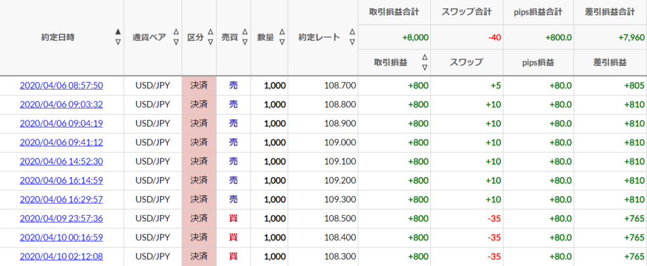Open trade dated 2020/04/06 09:03:32
This screenshot has width=647, height=266.
tap(61, 105)
